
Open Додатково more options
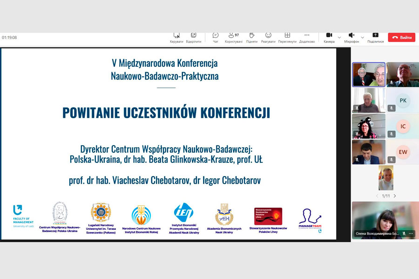[307, 38]
